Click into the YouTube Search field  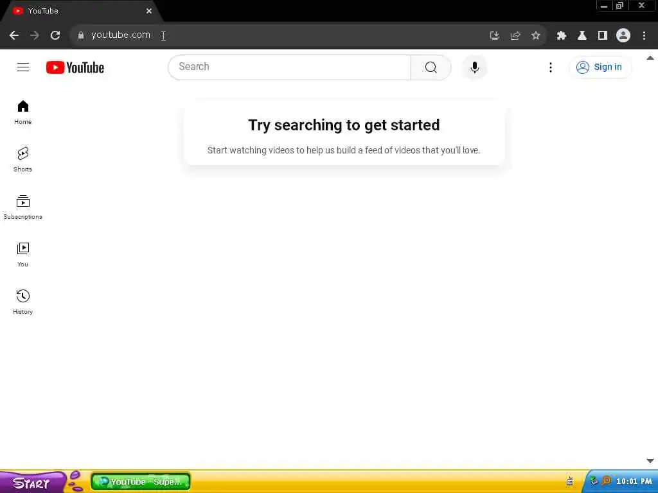290,67
